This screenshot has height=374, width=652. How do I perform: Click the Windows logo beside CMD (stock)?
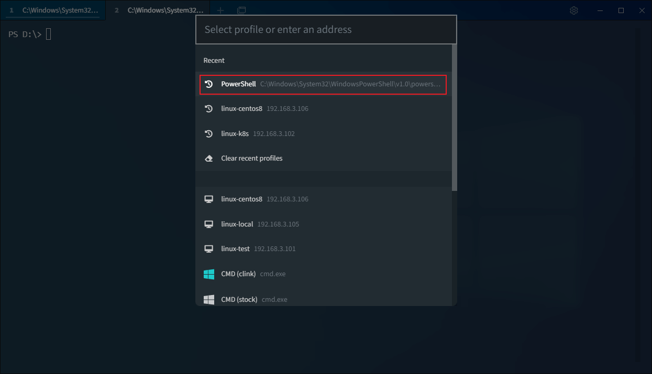[209, 300]
